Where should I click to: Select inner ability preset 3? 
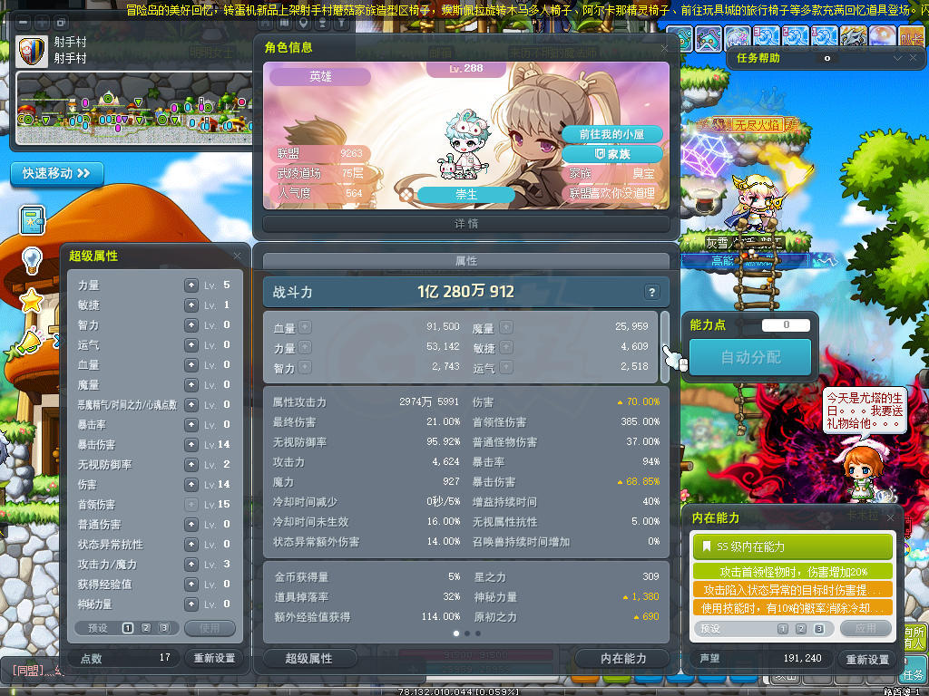click(819, 629)
